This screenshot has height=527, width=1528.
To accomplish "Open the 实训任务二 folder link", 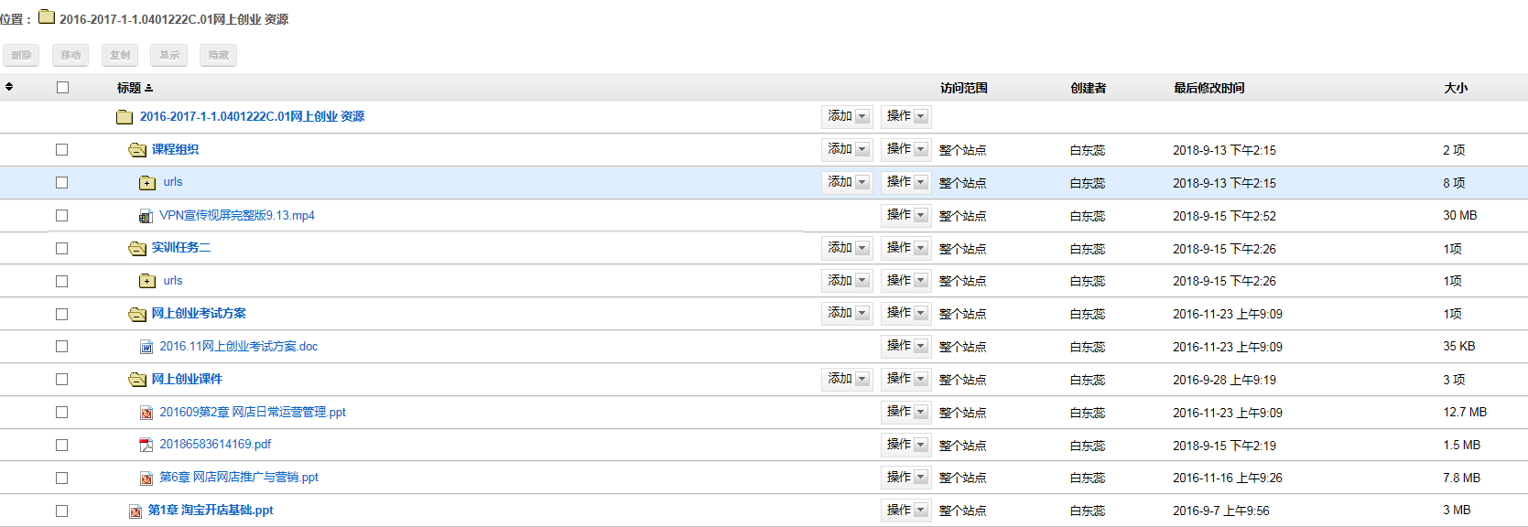I will [181, 248].
